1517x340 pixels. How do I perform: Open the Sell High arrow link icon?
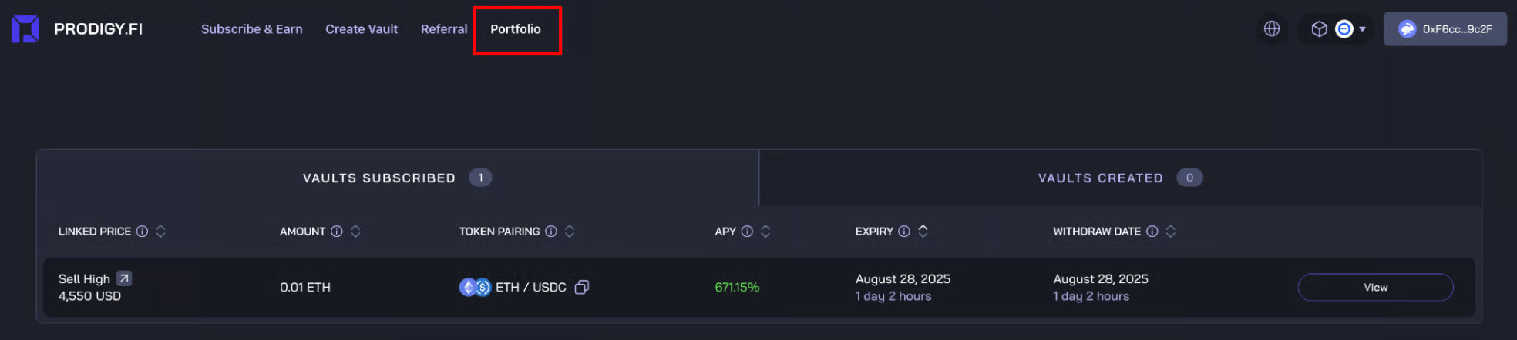124,278
